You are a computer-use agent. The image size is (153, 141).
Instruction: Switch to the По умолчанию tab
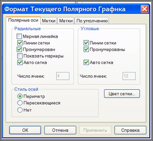click(x=92, y=21)
